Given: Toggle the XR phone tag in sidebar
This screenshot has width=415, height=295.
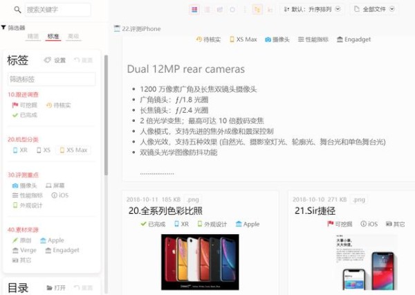Looking at the screenshot, I should coord(20,150).
